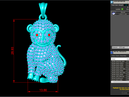Click the Calculate button
Image resolution: width=129 pixels, height=97 pixels.
coord(126,93)
